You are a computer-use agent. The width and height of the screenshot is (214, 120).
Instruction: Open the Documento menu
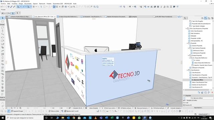(x=28, y=4)
